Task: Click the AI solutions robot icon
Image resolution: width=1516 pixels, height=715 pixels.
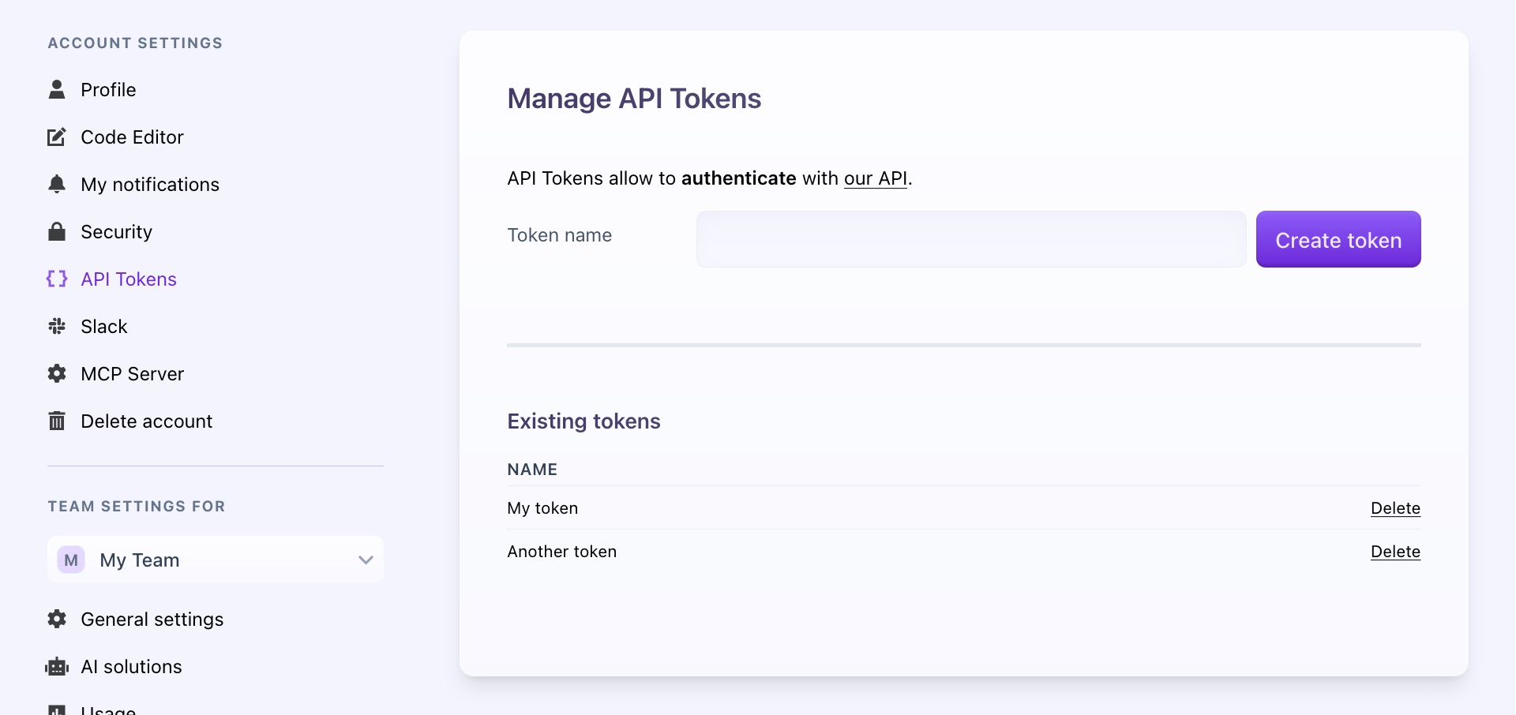Action: tap(57, 667)
